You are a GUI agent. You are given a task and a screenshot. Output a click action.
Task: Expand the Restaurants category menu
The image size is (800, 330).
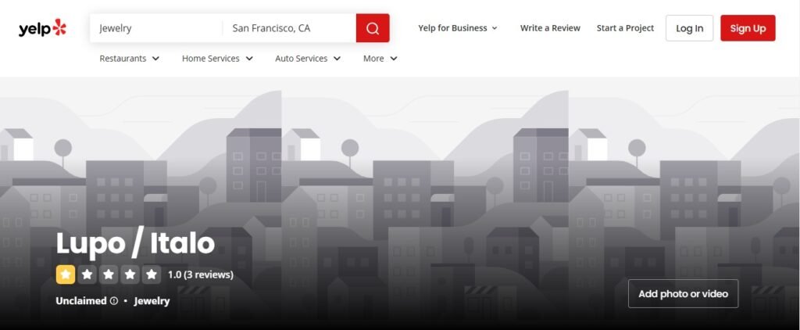click(129, 59)
